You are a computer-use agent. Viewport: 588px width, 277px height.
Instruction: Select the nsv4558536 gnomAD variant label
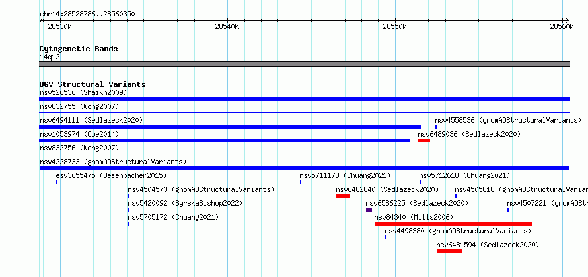(508, 120)
